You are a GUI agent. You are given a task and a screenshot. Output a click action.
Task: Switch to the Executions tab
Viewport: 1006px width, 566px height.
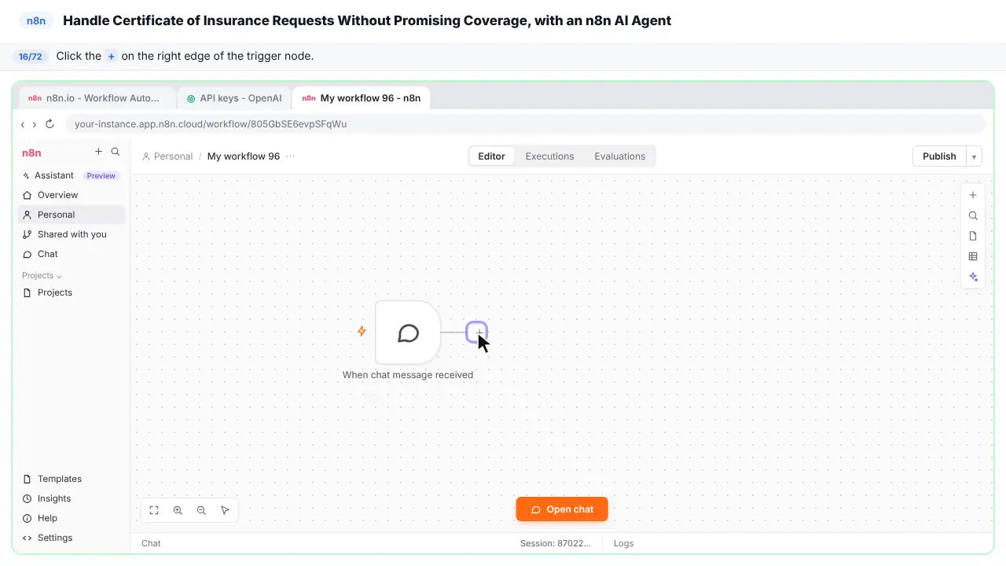coord(549,156)
